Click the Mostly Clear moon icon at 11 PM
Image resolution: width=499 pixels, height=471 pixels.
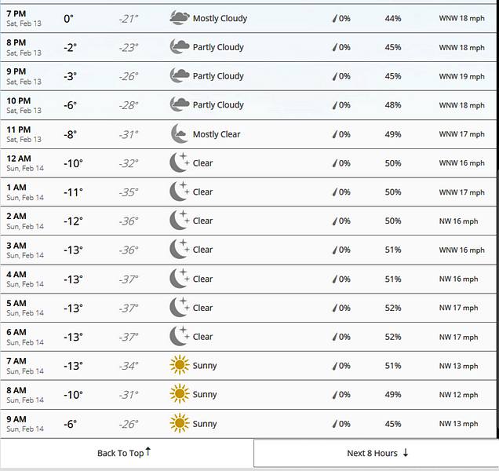(180, 134)
